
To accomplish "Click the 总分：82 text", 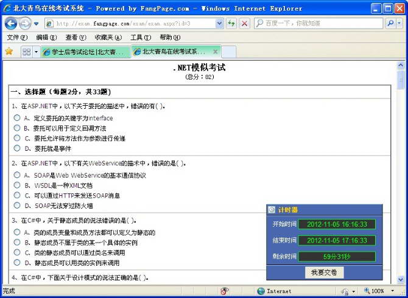I will pos(200,77).
